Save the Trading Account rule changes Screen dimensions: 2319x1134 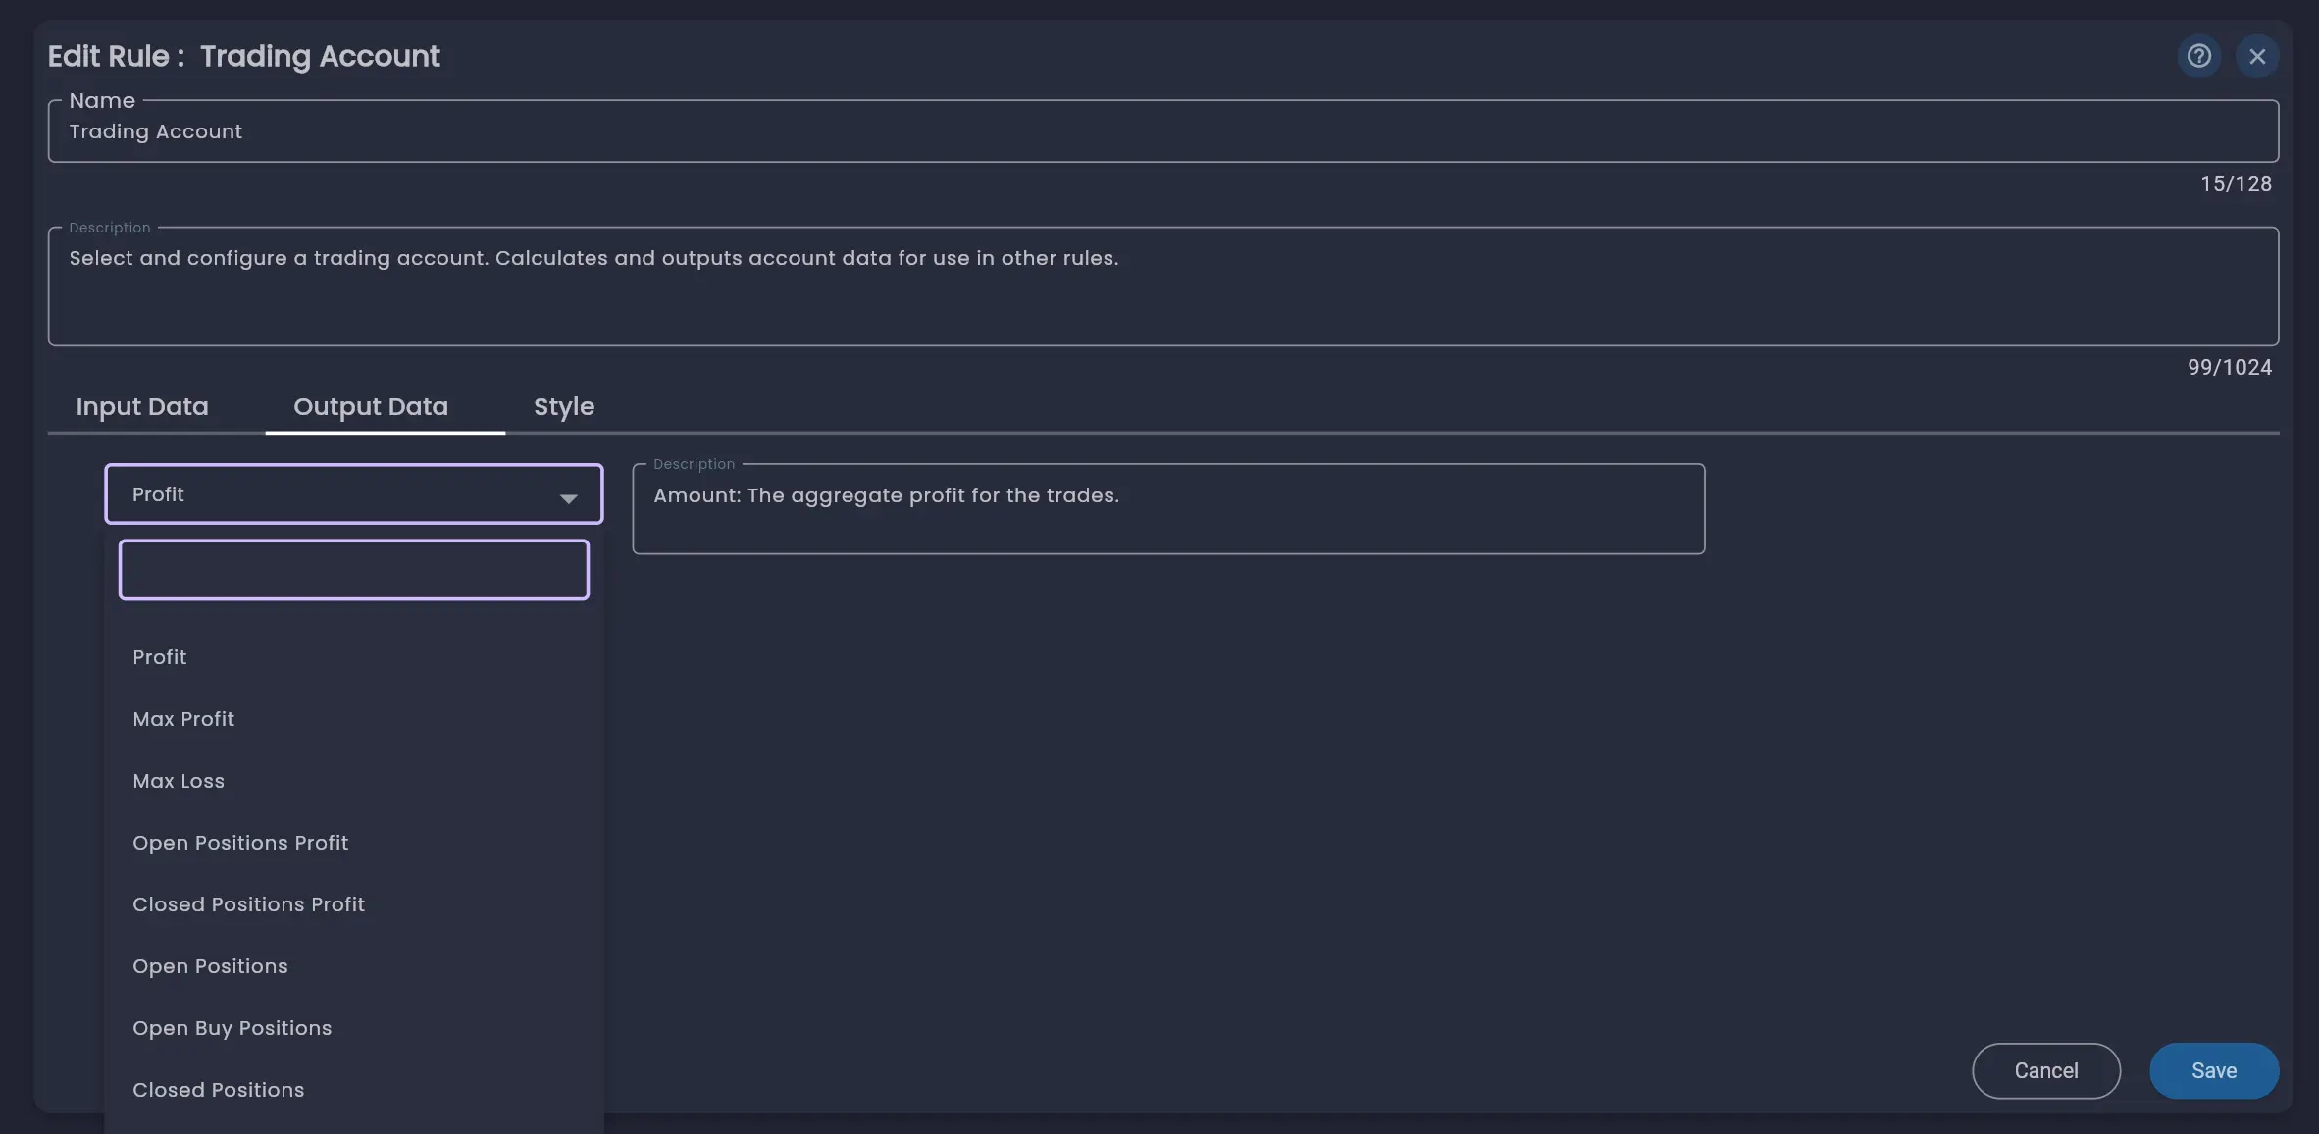[2213, 1070]
